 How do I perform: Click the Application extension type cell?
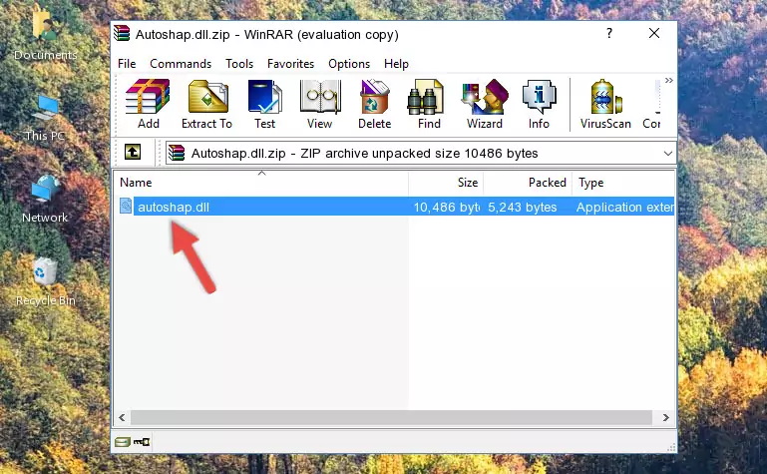[625, 208]
